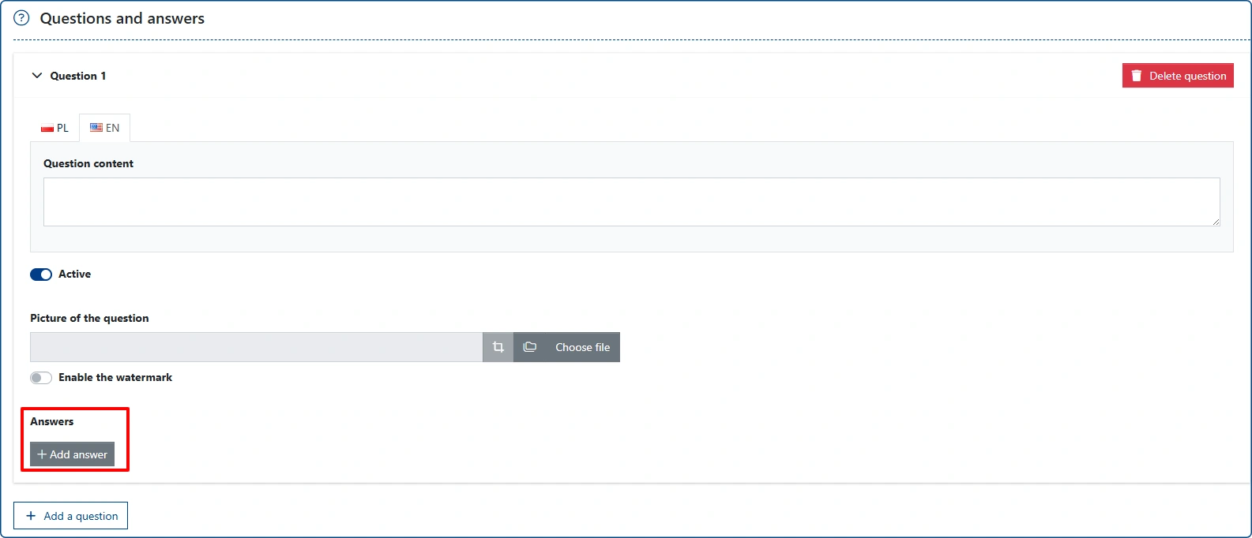The height and width of the screenshot is (538, 1252).
Task: Click the Delete question button
Action: [1178, 76]
